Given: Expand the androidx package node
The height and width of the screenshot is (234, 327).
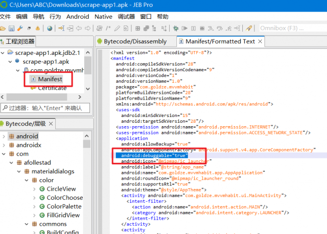Looking at the screenshot, I should 4,145.
